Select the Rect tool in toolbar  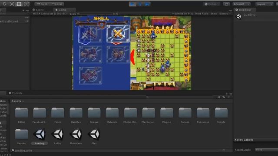pyautogui.click(x=19, y=4)
